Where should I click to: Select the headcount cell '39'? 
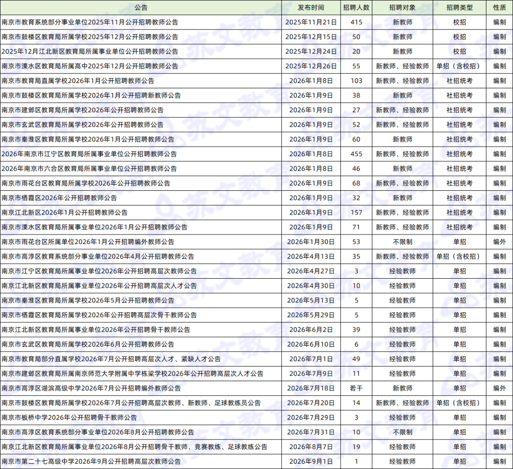pyautogui.click(x=356, y=329)
